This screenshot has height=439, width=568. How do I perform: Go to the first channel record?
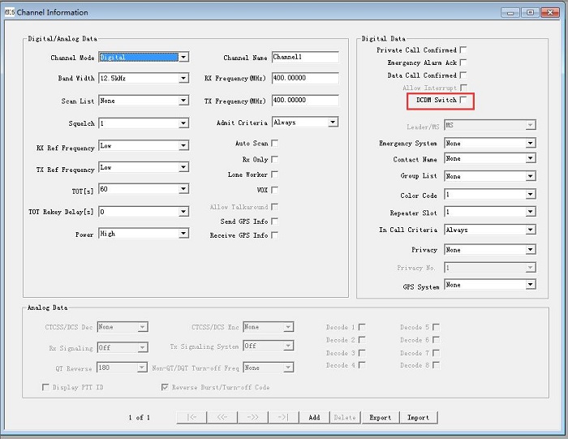(x=192, y=417)
